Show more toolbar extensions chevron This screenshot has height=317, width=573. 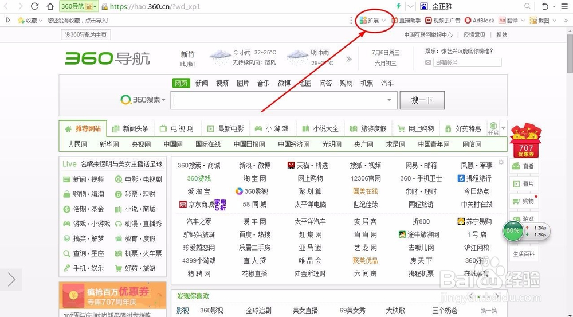coord(566,21)
